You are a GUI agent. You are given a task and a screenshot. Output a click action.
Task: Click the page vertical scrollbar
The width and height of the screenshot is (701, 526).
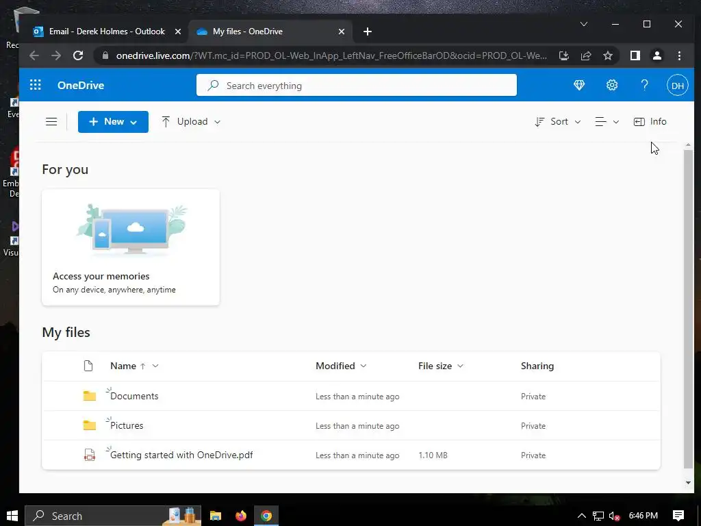point(688,309)
